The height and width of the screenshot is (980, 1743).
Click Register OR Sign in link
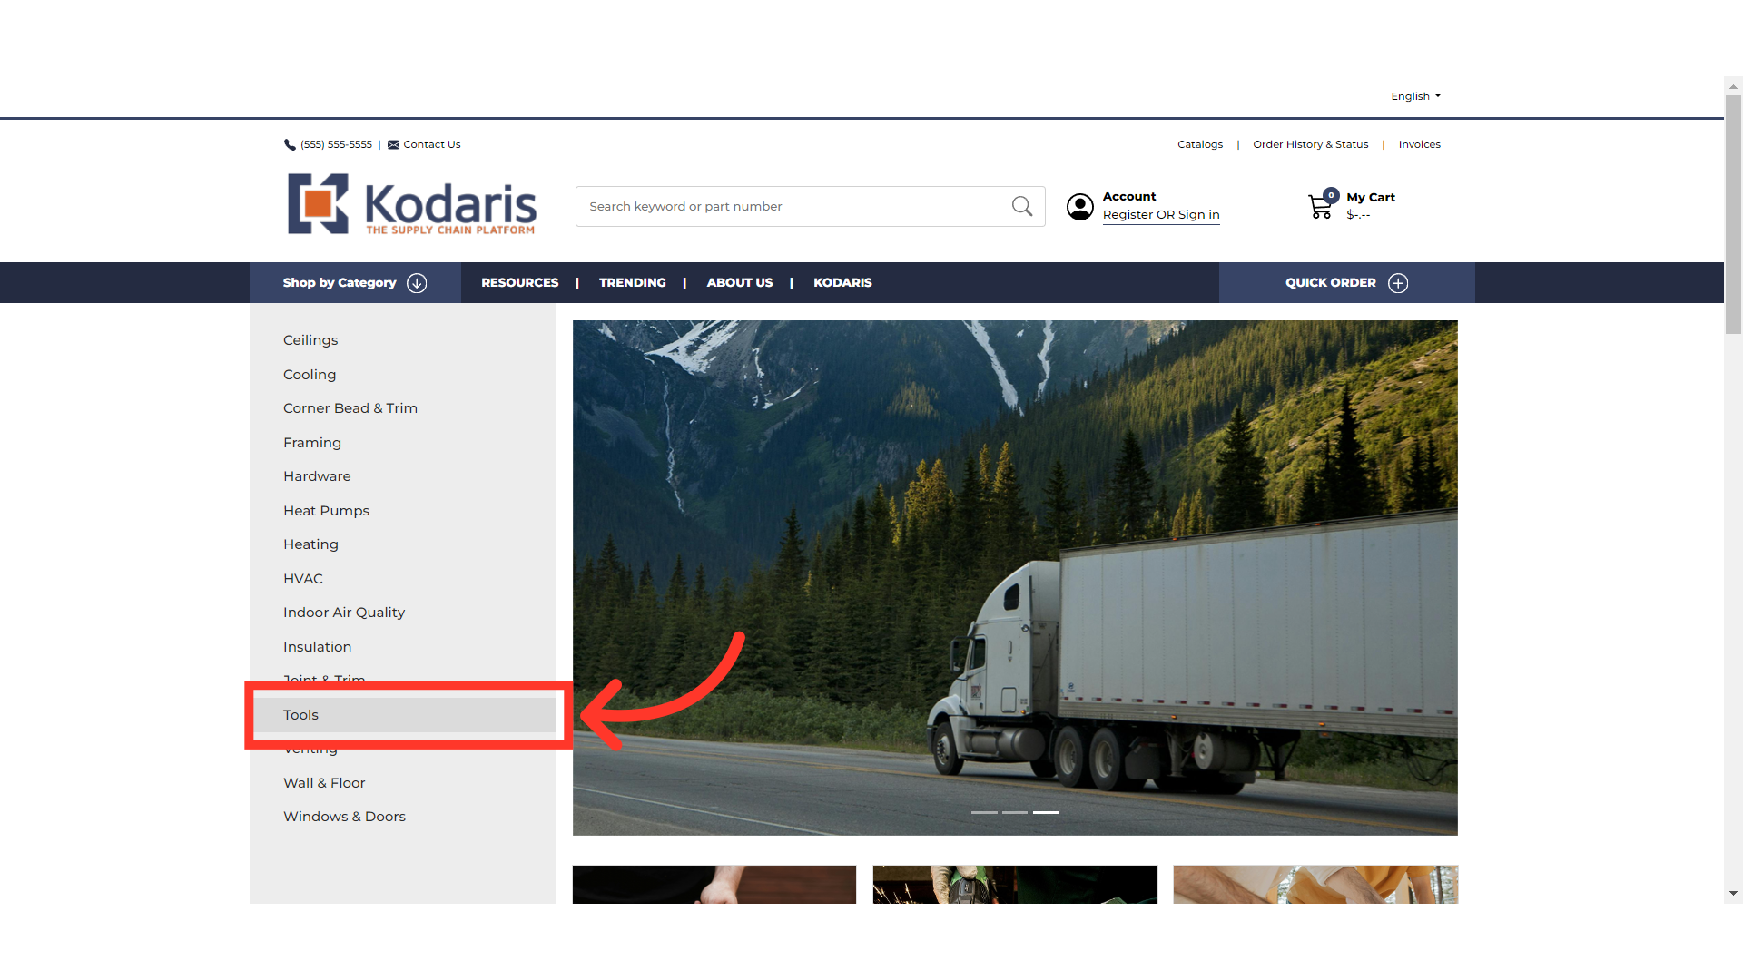tap(1161, 215)
